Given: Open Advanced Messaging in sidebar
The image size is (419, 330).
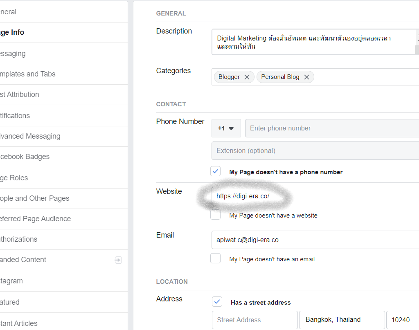Looking at the screenshot, I should 30,136.
